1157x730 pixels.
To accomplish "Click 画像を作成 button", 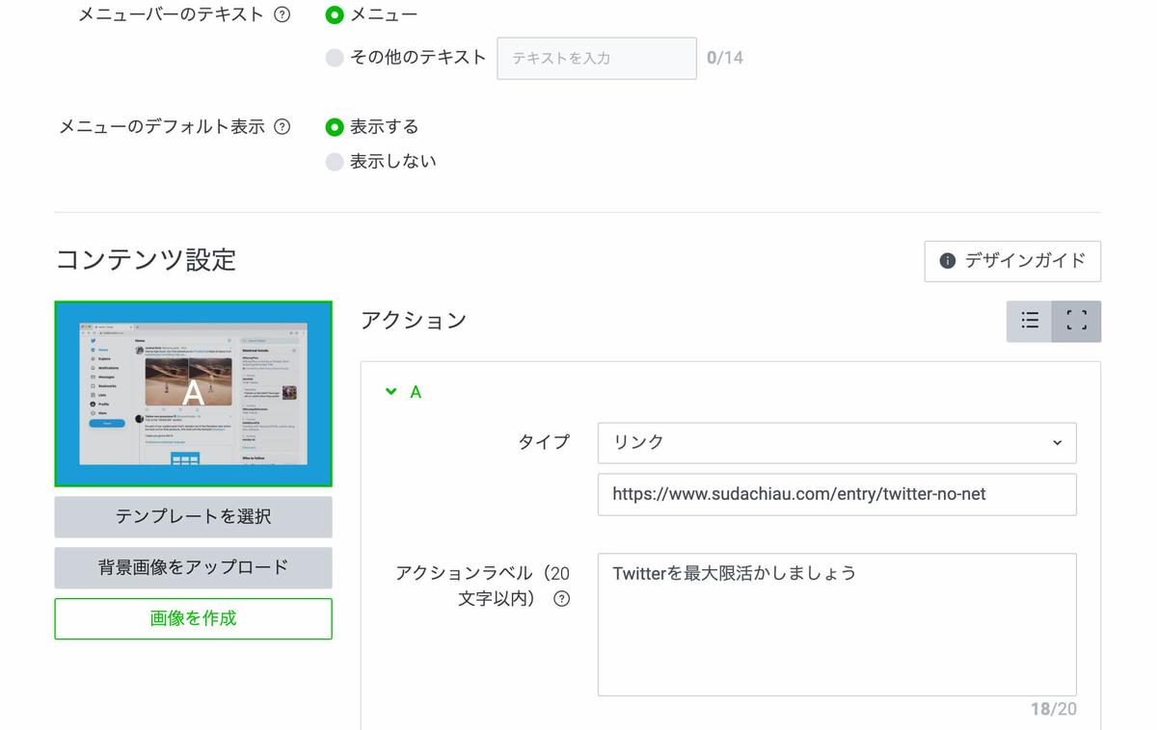I will click(x=193, y=618).
